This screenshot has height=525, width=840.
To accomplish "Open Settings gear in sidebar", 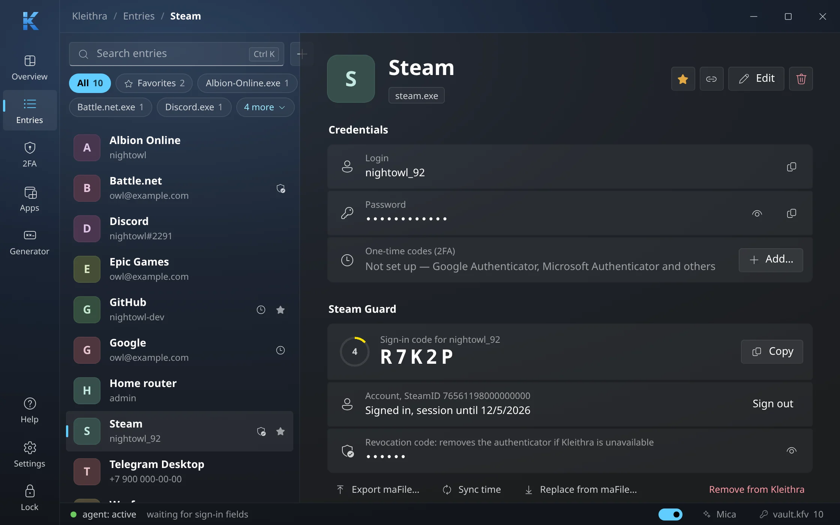I will [30, 454].
